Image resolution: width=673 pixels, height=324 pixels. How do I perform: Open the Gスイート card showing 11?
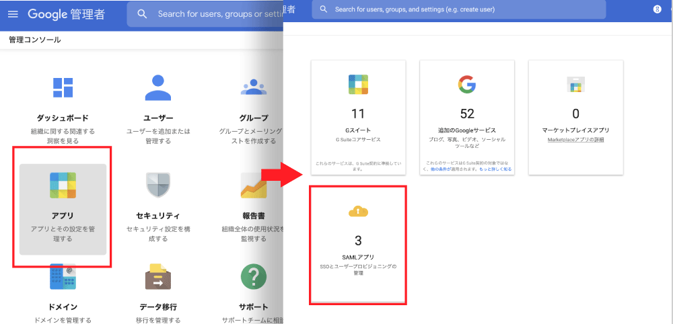(x=358, y=117)
